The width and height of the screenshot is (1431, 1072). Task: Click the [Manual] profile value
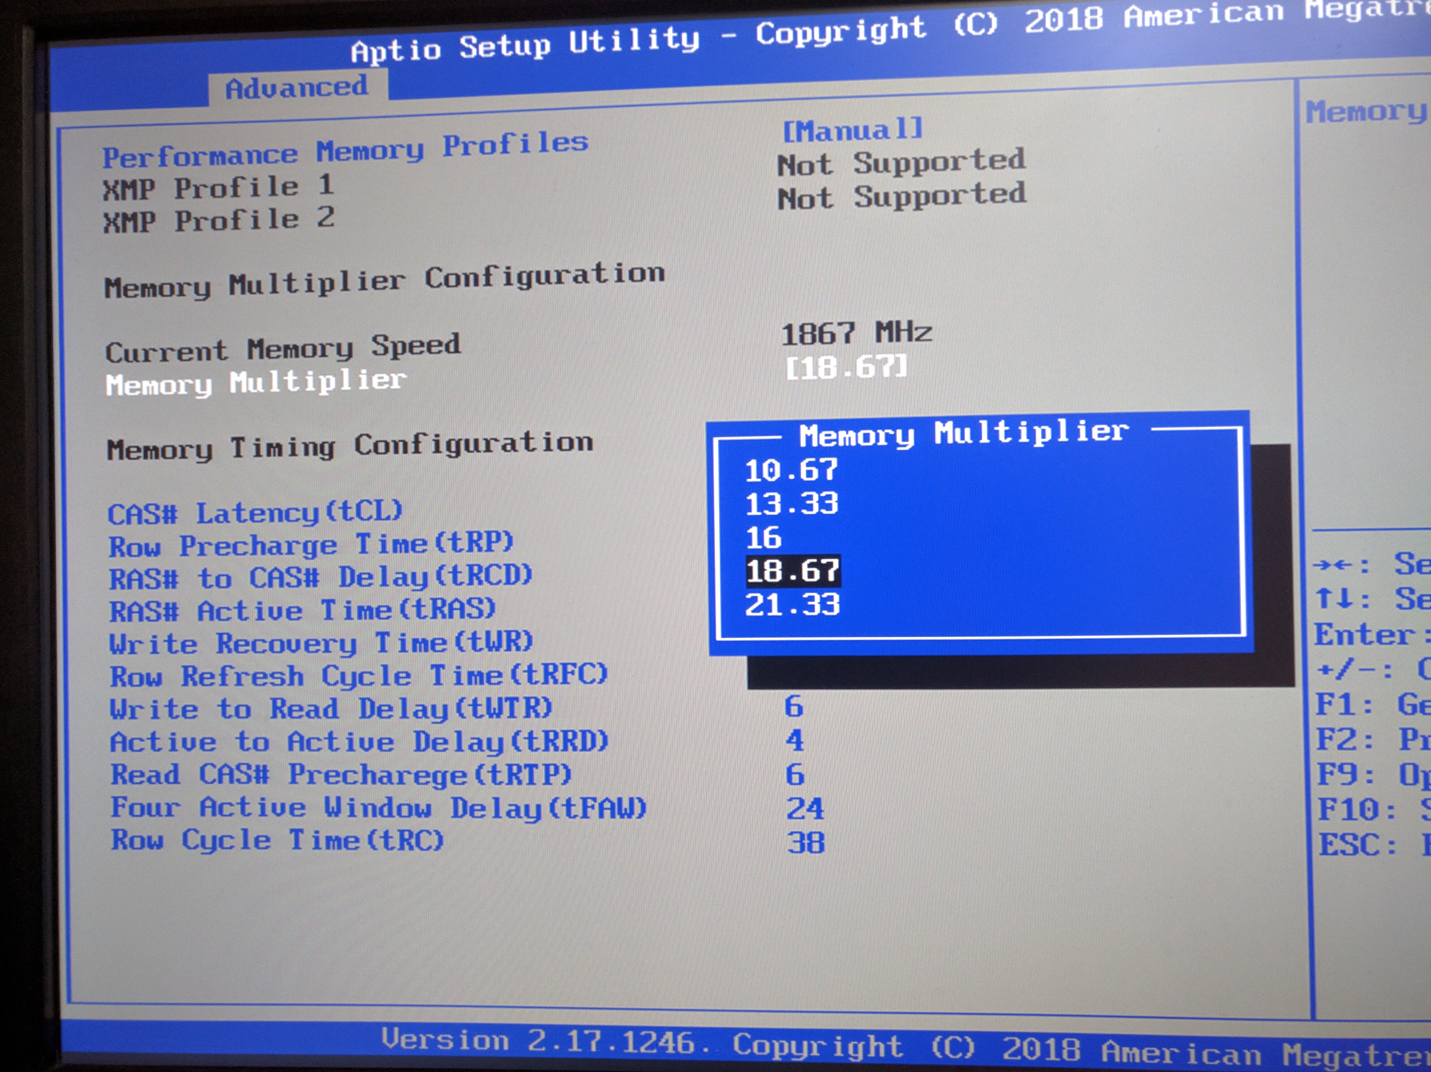tap(852, 131)
